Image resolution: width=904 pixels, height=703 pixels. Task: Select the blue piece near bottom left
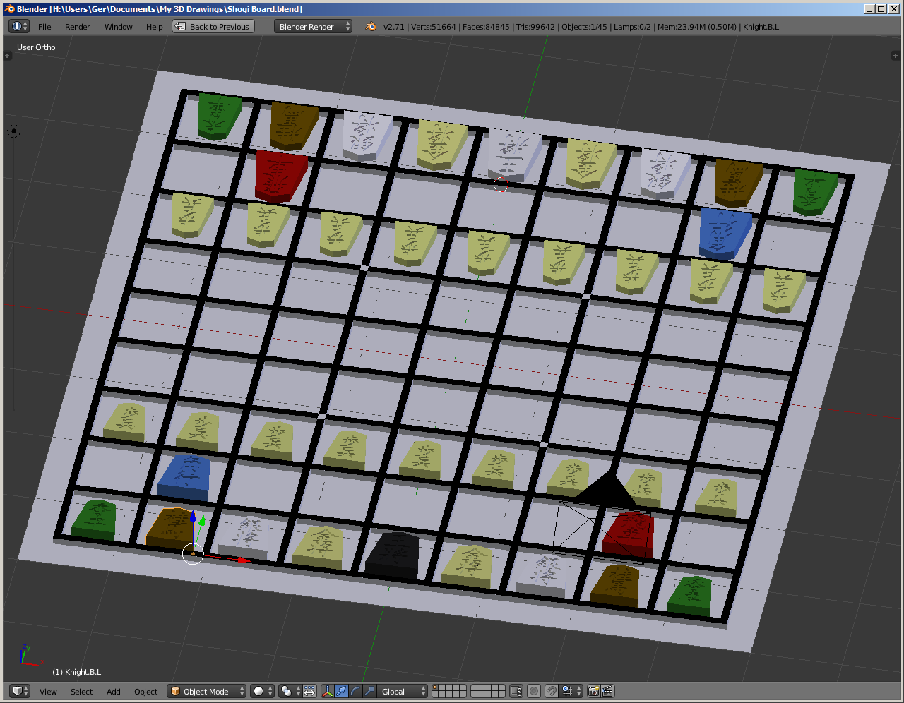tap(184, 476)
